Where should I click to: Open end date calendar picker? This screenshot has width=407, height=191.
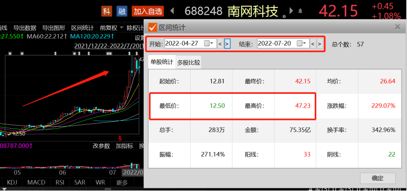point(301,44)
